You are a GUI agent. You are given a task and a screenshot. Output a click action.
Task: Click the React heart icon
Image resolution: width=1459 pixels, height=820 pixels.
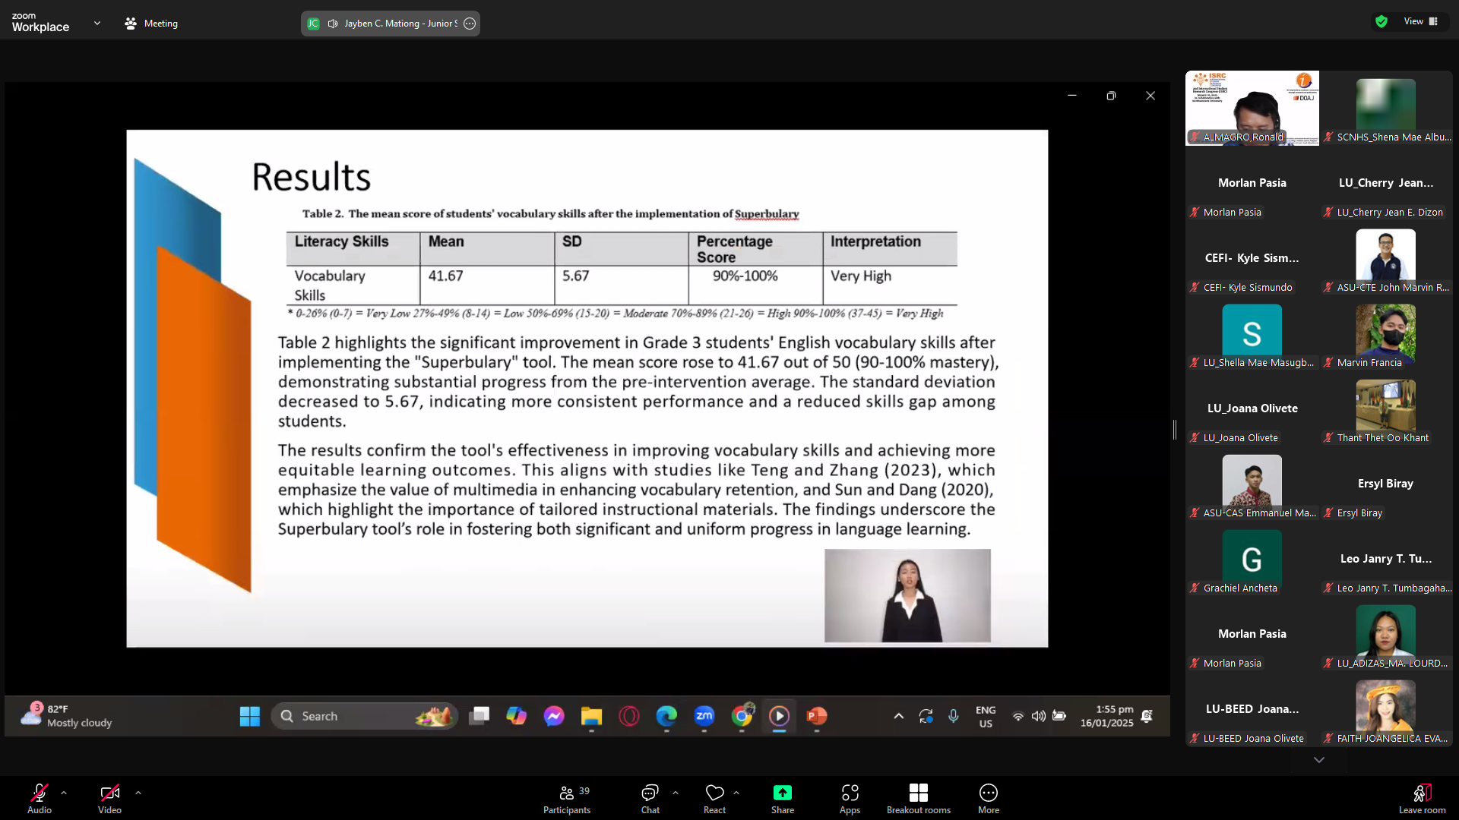[x=714, y=793]
